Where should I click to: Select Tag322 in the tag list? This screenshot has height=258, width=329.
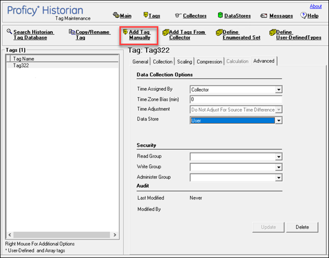pyautogui.click(x=63, y=66)
